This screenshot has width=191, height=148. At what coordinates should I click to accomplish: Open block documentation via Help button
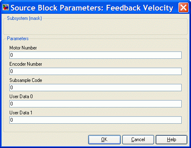pyautogui.click(x=171, y=139)
